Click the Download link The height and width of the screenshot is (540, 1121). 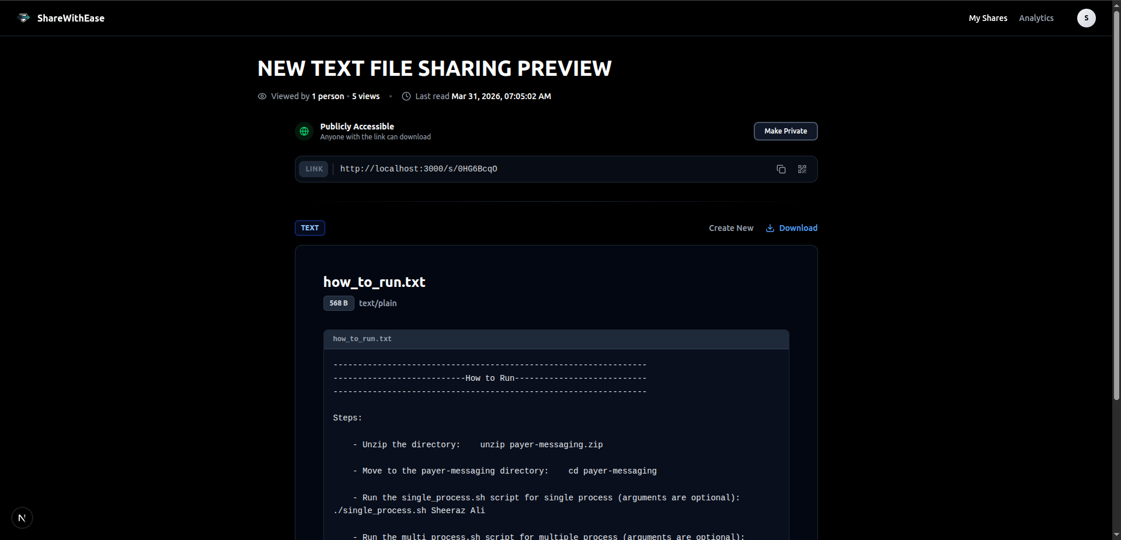(x=799, y=228)
